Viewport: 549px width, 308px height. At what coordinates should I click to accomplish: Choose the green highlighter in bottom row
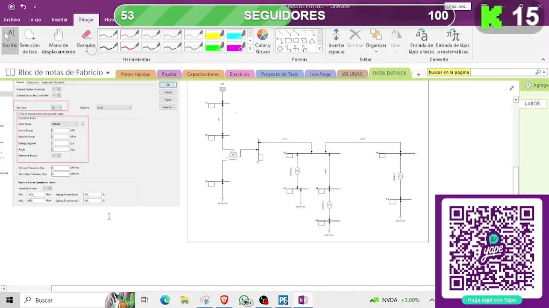[x=215, y=47]
